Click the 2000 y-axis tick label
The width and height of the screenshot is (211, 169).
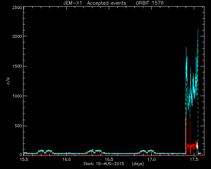click(x=17, y=36)
